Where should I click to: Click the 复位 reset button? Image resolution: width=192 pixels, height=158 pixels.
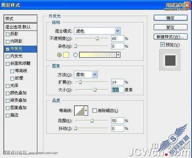click(x=170, y=27)
